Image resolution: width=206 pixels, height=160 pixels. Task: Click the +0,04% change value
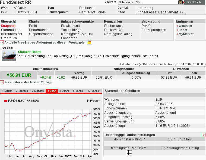(46, 78)
